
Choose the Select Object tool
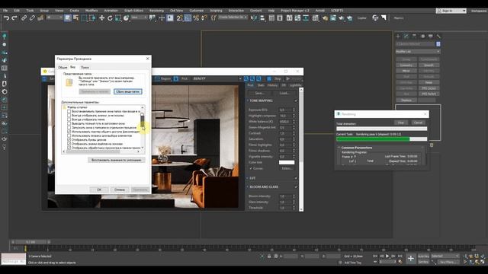pyautogui.click(x=68, y=18)
